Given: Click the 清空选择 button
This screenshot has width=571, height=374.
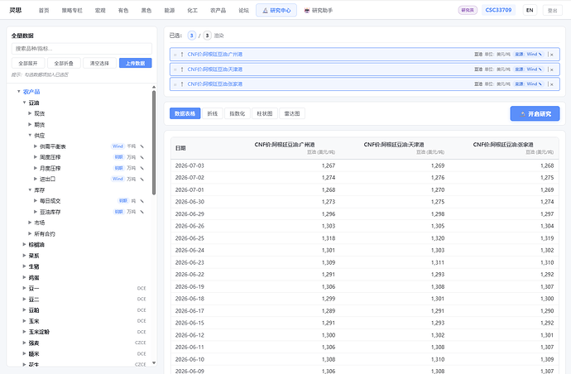Looking at the screenshot, I should [99, 63].
